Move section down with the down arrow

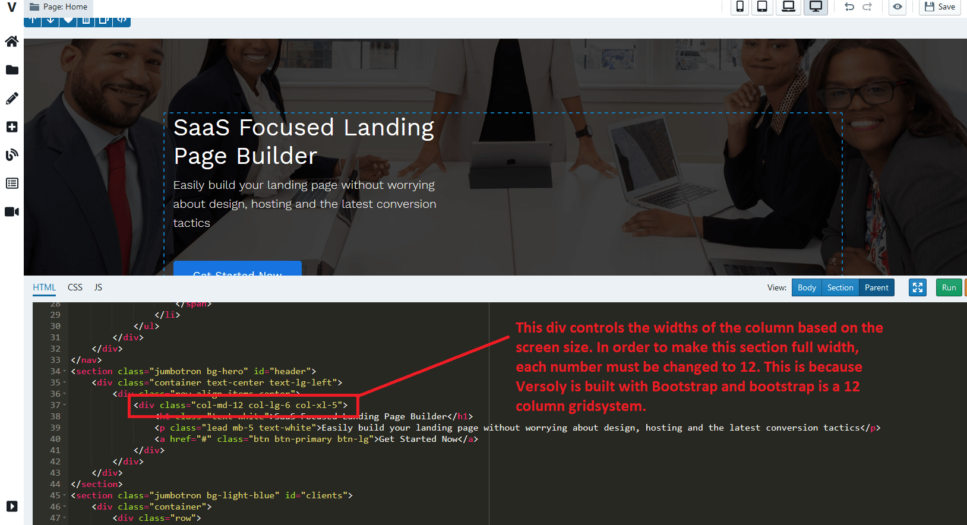(50, 21)
